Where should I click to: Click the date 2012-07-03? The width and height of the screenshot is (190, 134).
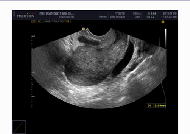tap(169, 13)
